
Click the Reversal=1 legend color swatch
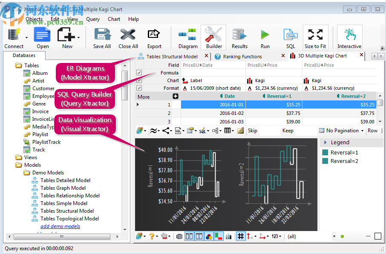[x=325, y=152]
